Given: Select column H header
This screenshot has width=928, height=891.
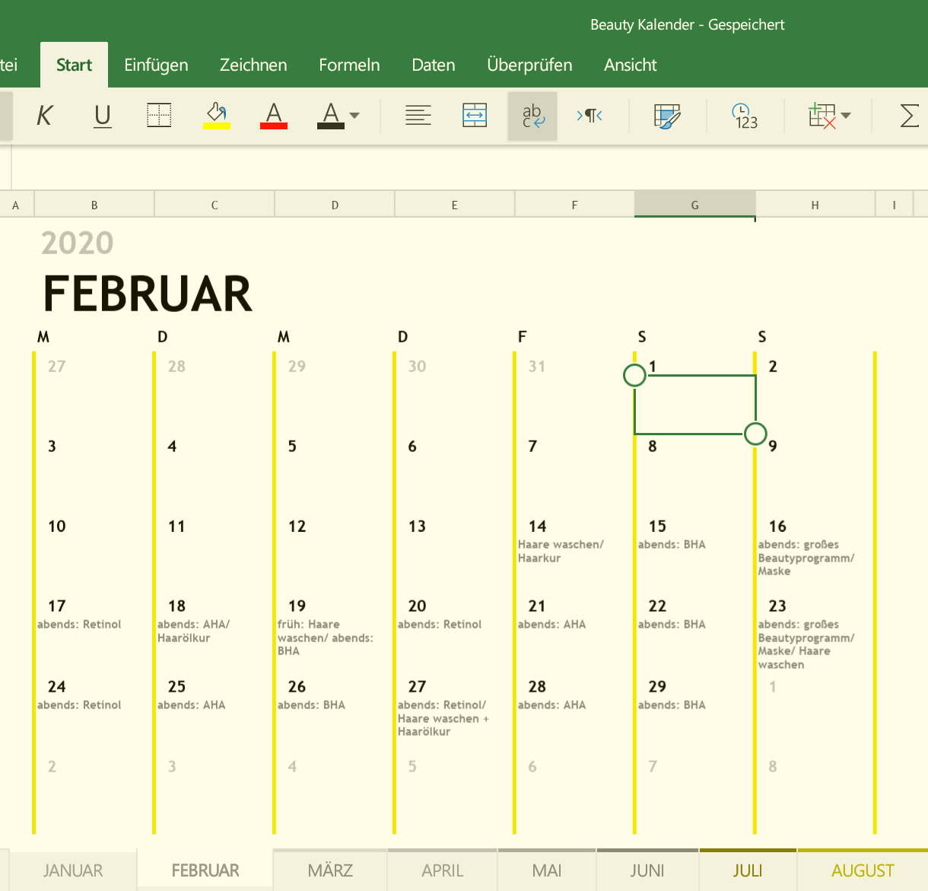Looking at the screenshot, I should pyautogui.click(x=815, y=205).
